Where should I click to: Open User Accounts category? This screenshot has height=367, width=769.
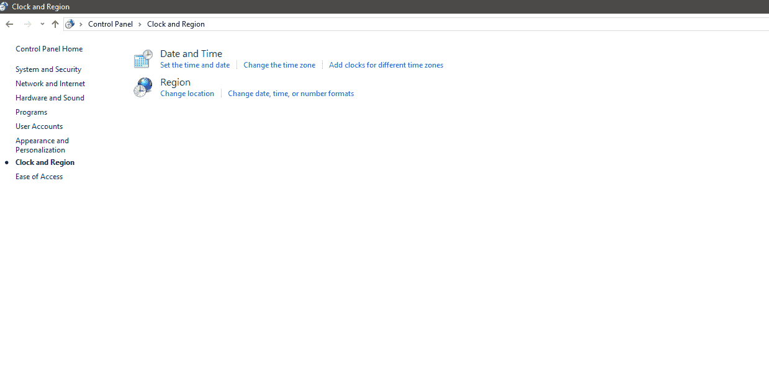(x=39, y=126)
